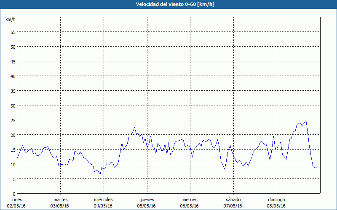Select the 'viernes' day label
The width and height of the screenshot is (337, 210).
190,199
